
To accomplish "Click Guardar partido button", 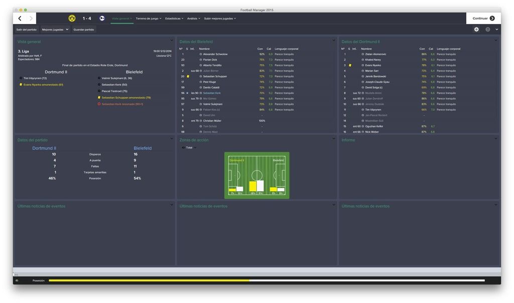I will coord(84,30).
